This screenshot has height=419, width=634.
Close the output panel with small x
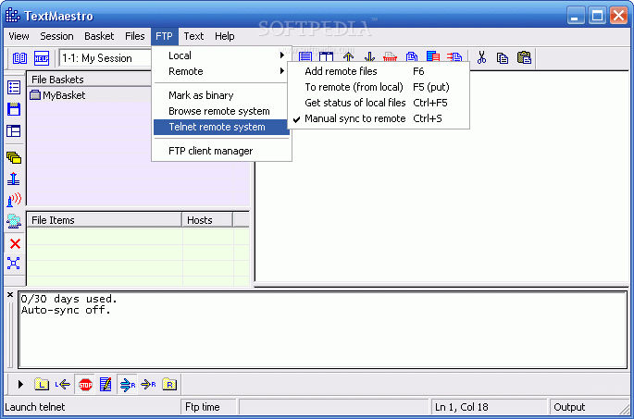tap(10, 295)
